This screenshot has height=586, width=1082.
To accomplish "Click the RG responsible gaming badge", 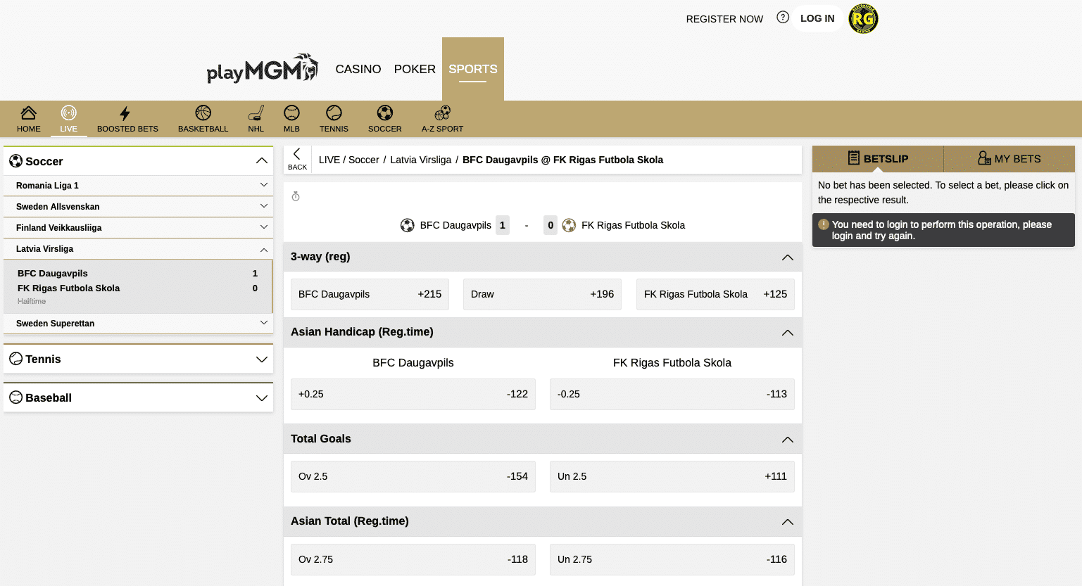I will [863, 19].
